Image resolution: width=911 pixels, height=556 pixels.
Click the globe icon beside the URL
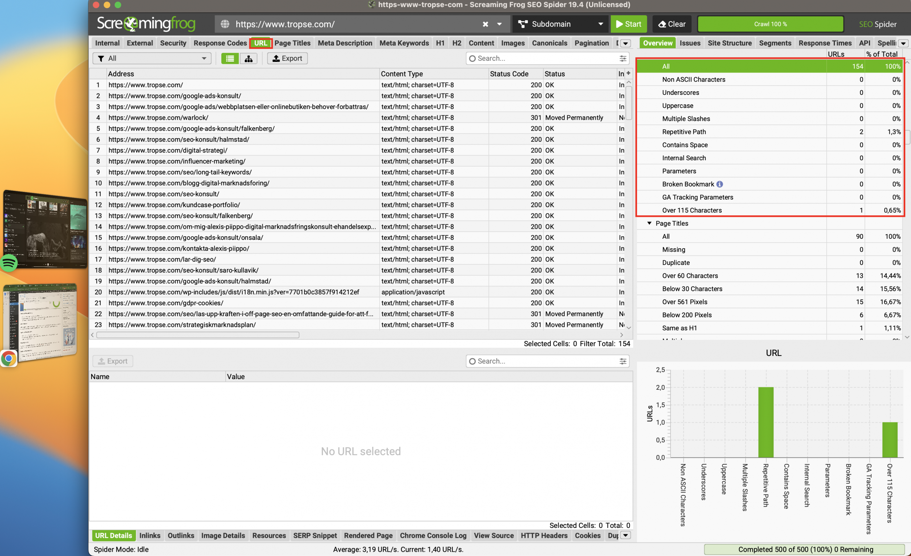[x=225, y=24]
